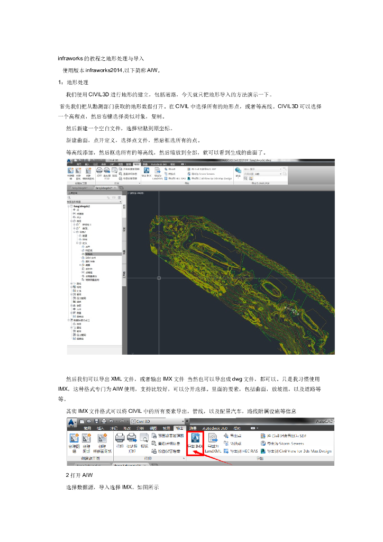Click the Redo arrow in enlarged quick access toolbar
This screenshot has height=542, width=383.
click(122, 421)
